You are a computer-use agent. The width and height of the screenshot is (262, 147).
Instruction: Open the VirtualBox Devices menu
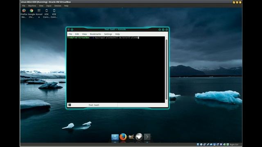(58, 6)
